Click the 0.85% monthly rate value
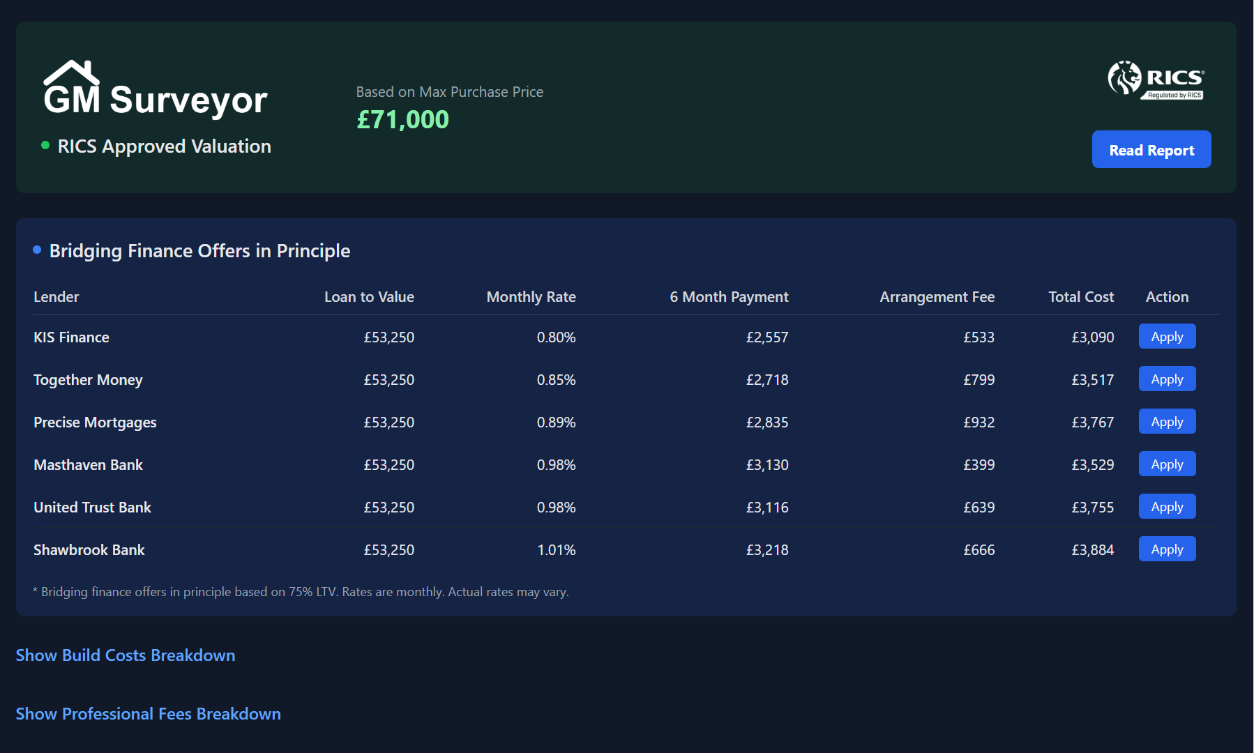The width and height of the screenshot is (1254, 753). (x=556, y=380)
